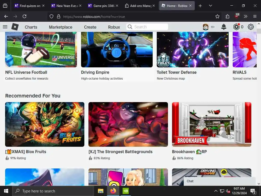Open File Explorer from taskbar

pyautogui.click(x=100, y=191)
